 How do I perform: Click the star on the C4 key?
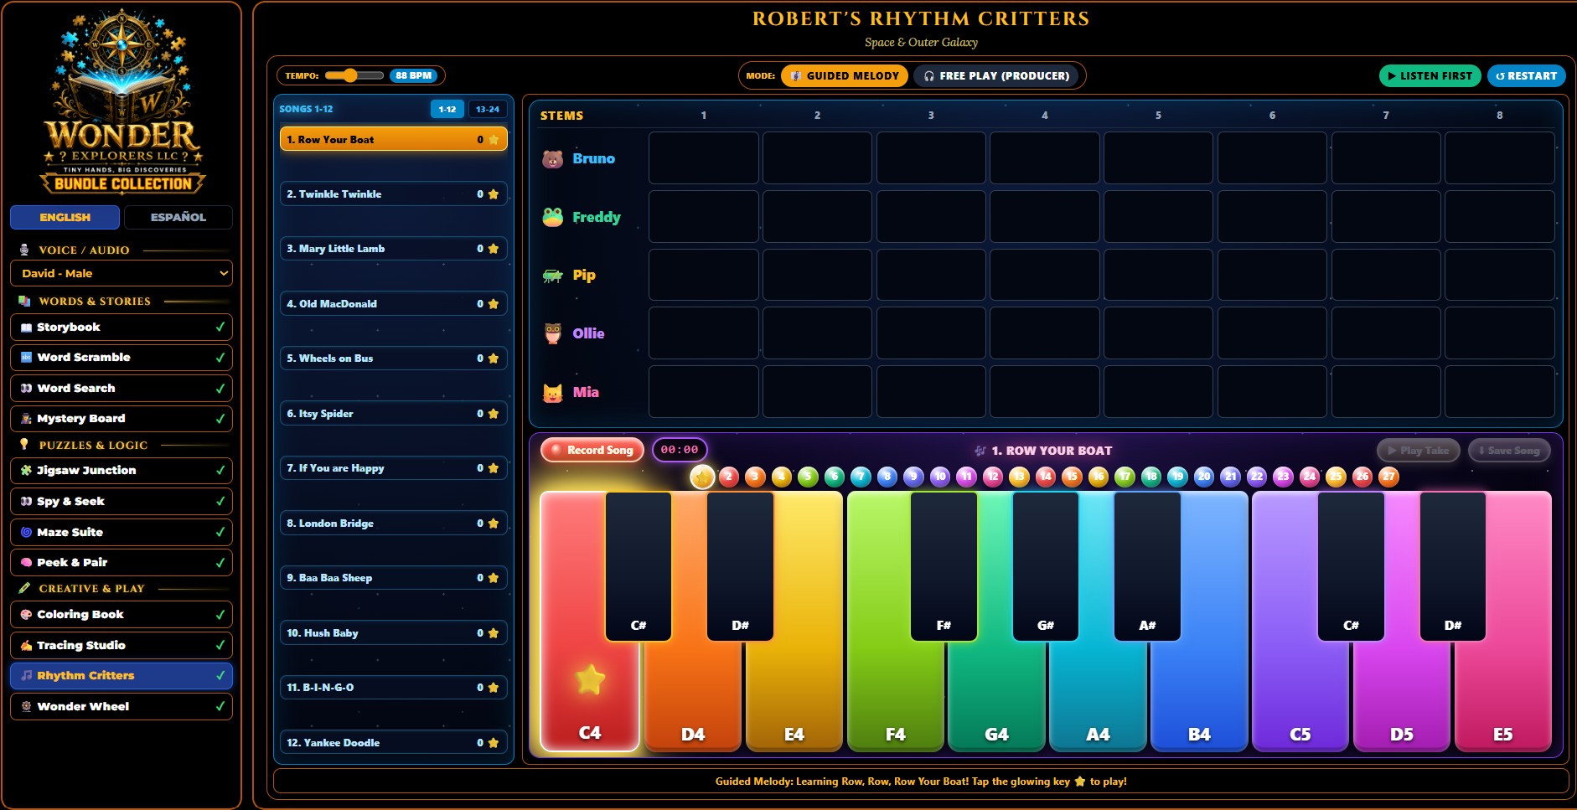(590, 678)
